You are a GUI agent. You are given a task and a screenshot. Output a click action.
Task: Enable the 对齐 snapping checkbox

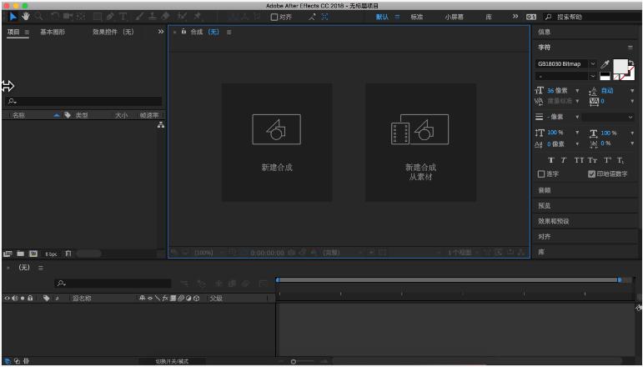275,17
